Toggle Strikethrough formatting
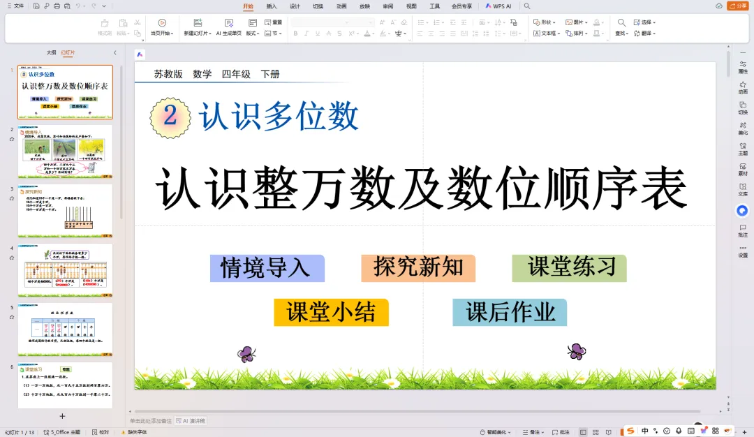Screen dimensions: 754x437 (328, 34)
